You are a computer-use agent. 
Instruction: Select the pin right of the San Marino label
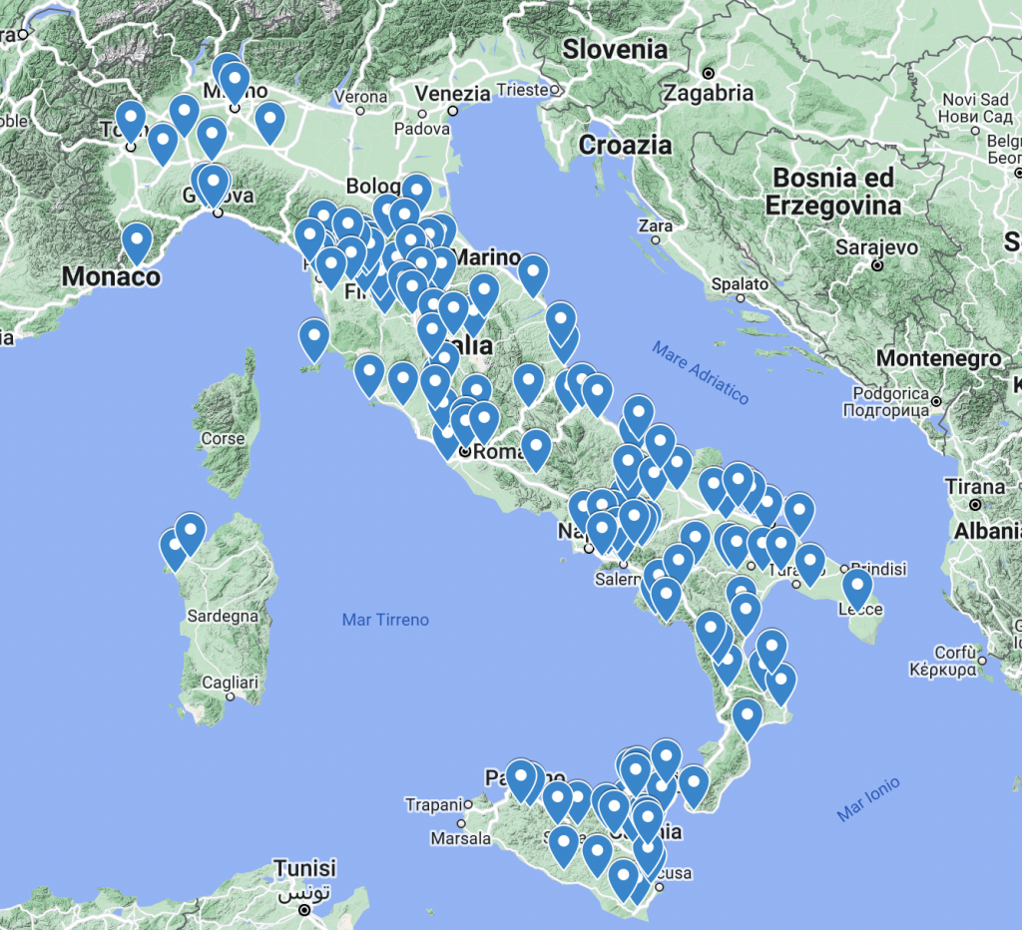click(x=533, y=273)
